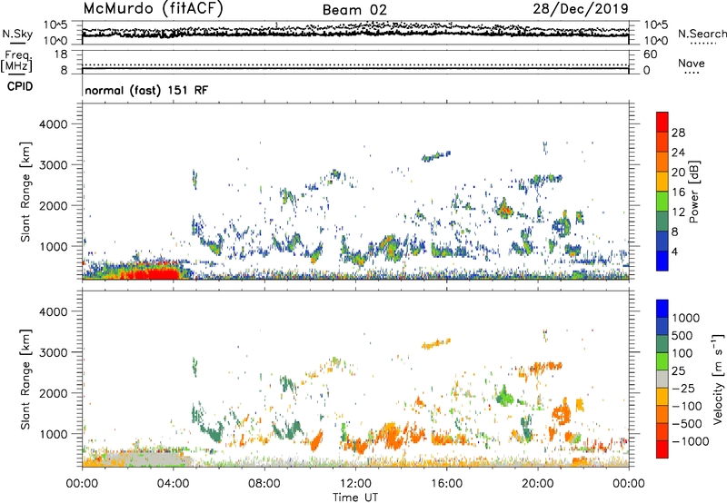Click the 'CPID' label
The width and height of the screenshot is (727, 503).
[x=20, y=86]
